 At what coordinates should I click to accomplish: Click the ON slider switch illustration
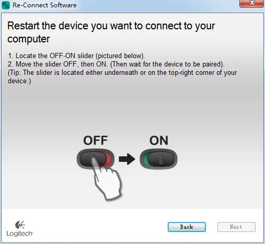[x=158, y=159]
